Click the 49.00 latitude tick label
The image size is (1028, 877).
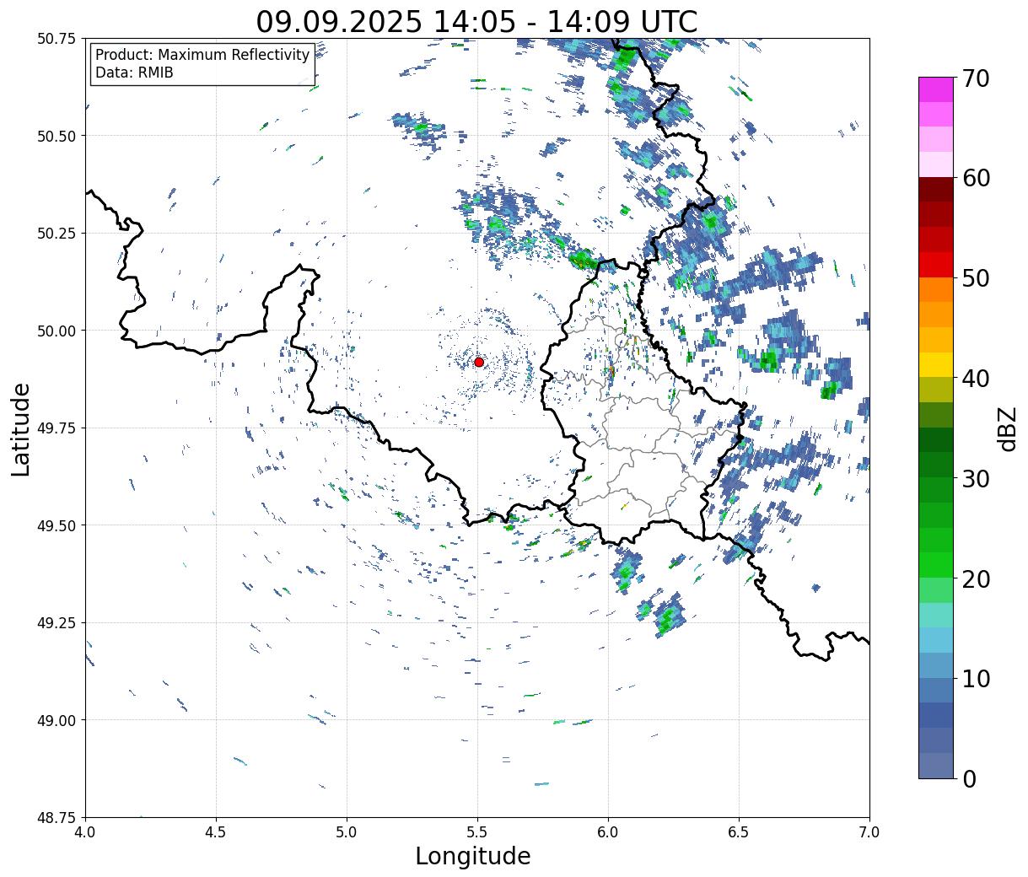tap(57, 720)
